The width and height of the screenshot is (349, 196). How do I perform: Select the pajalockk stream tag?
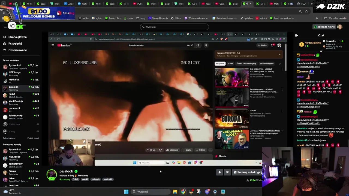coord(108,179)
